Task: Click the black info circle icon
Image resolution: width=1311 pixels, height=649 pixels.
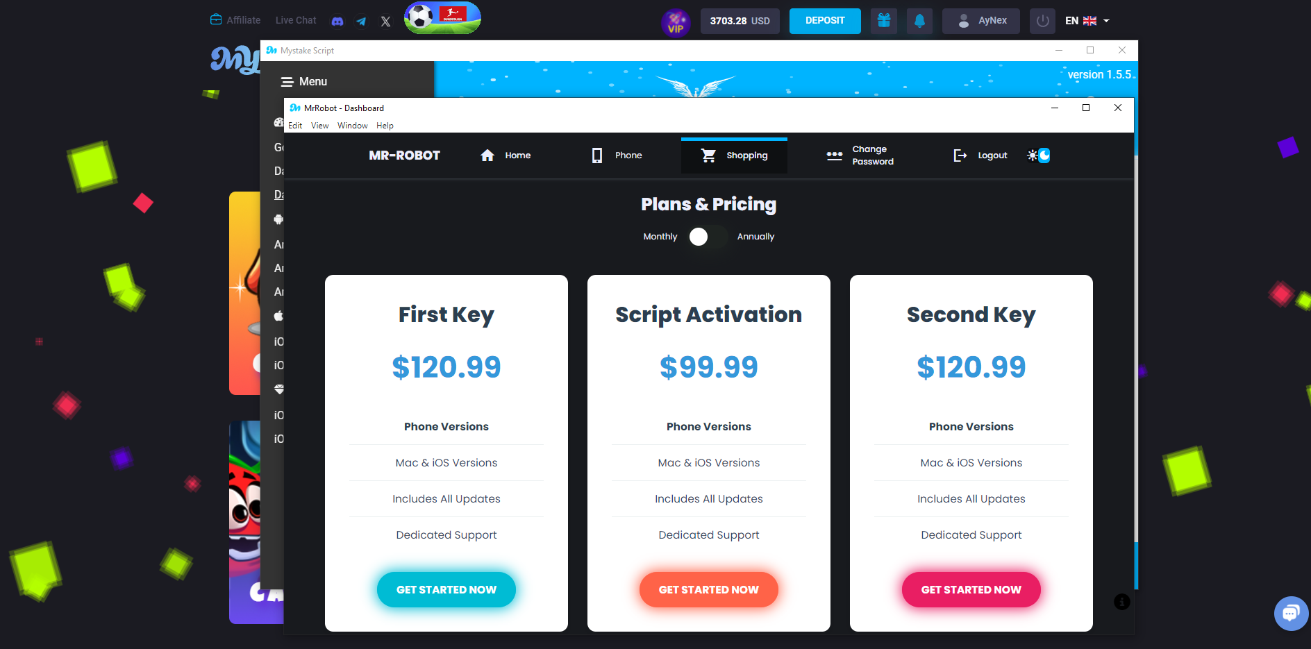Action: [x=1121, y=602]
